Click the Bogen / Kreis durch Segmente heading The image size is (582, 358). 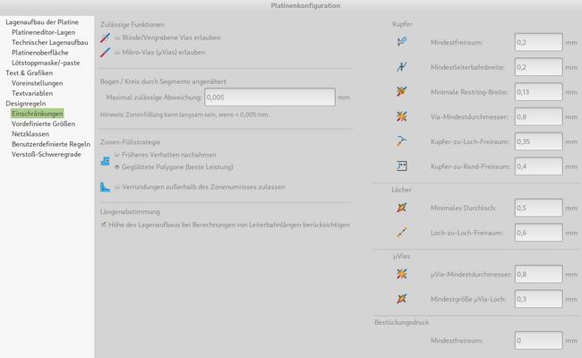(163, 81)
